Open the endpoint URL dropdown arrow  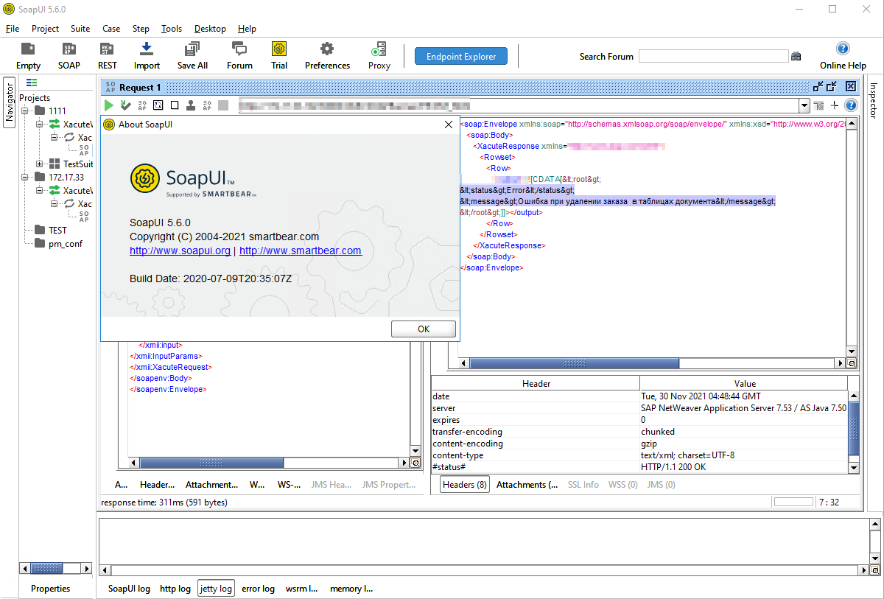pos(804,106)
